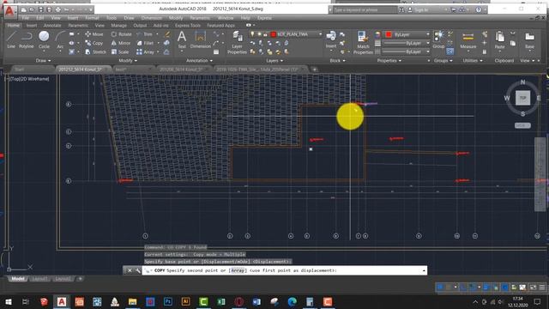Toggle grid display in status bar

point(440,288)
